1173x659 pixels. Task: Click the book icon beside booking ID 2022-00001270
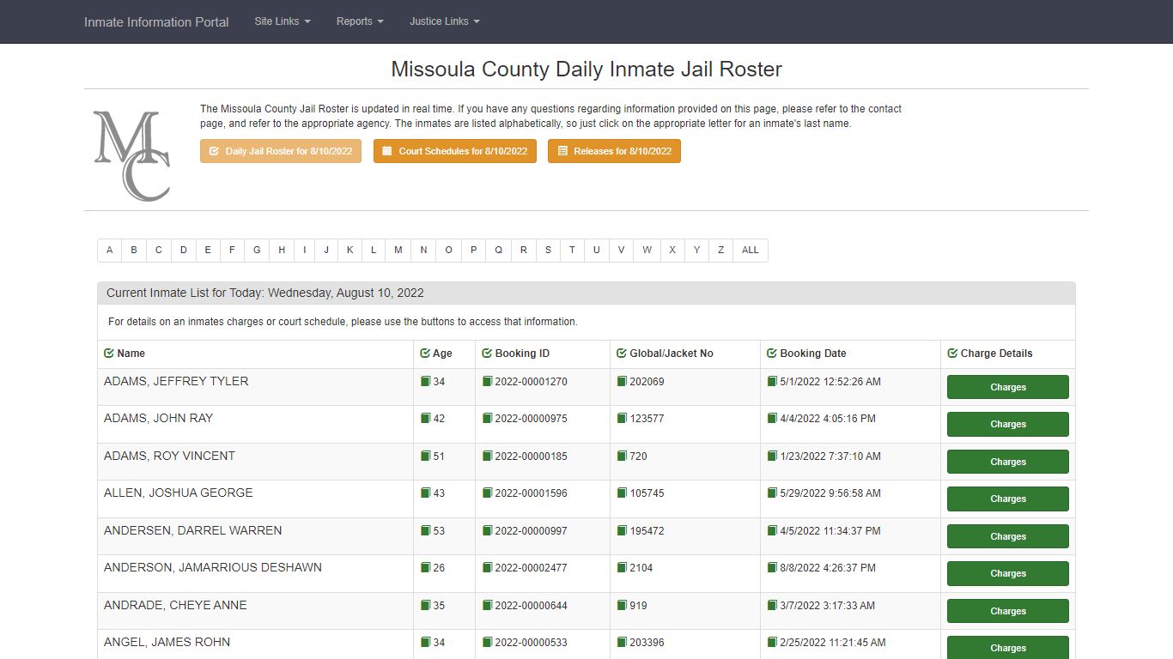click(x=487, y=381)
